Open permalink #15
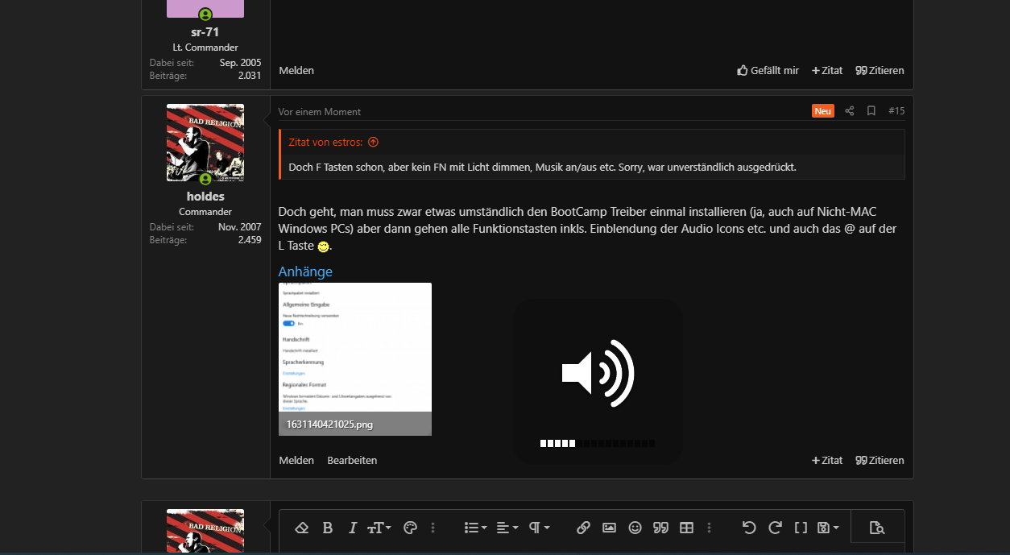The height and width of the screenshot is (555, 1010). 896,111
